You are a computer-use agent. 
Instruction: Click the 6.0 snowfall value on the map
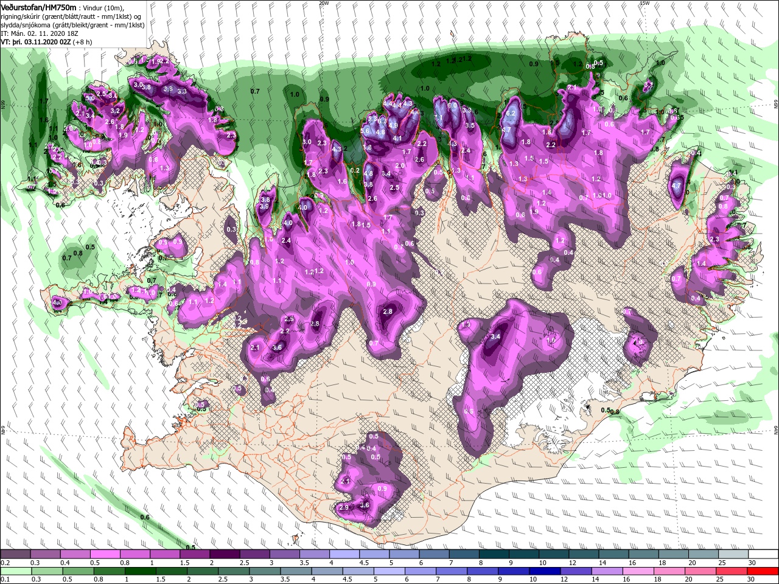452,105
